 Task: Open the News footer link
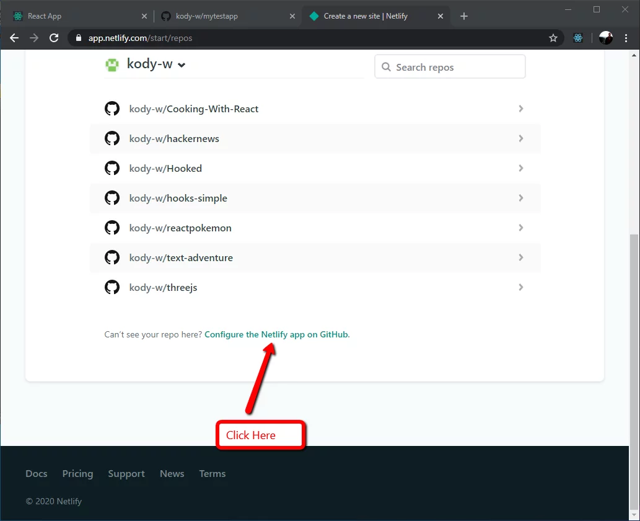point(172,474)
